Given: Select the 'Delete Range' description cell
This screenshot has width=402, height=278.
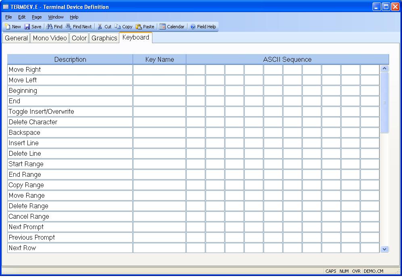Looking at the screenshot, I should pyautogui.click(x=70, y=206).
